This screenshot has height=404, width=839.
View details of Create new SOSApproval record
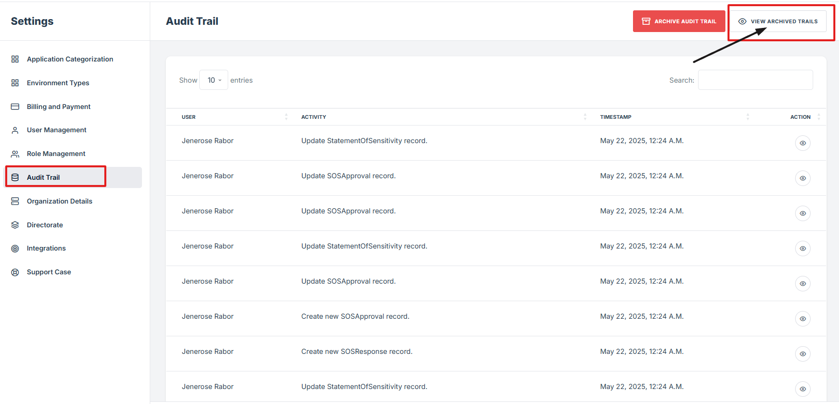click(802, 319)
